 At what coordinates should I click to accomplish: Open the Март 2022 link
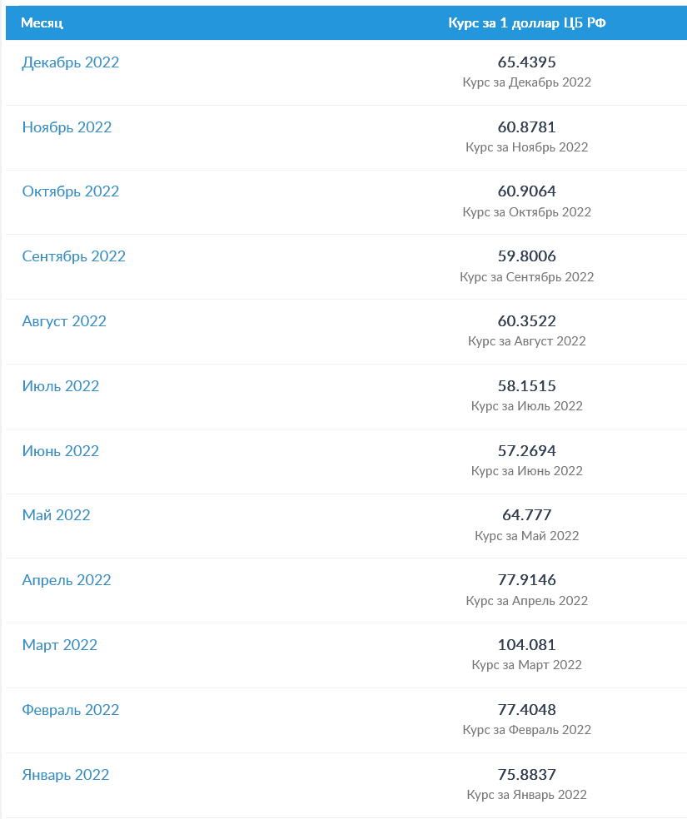(60, 645)
